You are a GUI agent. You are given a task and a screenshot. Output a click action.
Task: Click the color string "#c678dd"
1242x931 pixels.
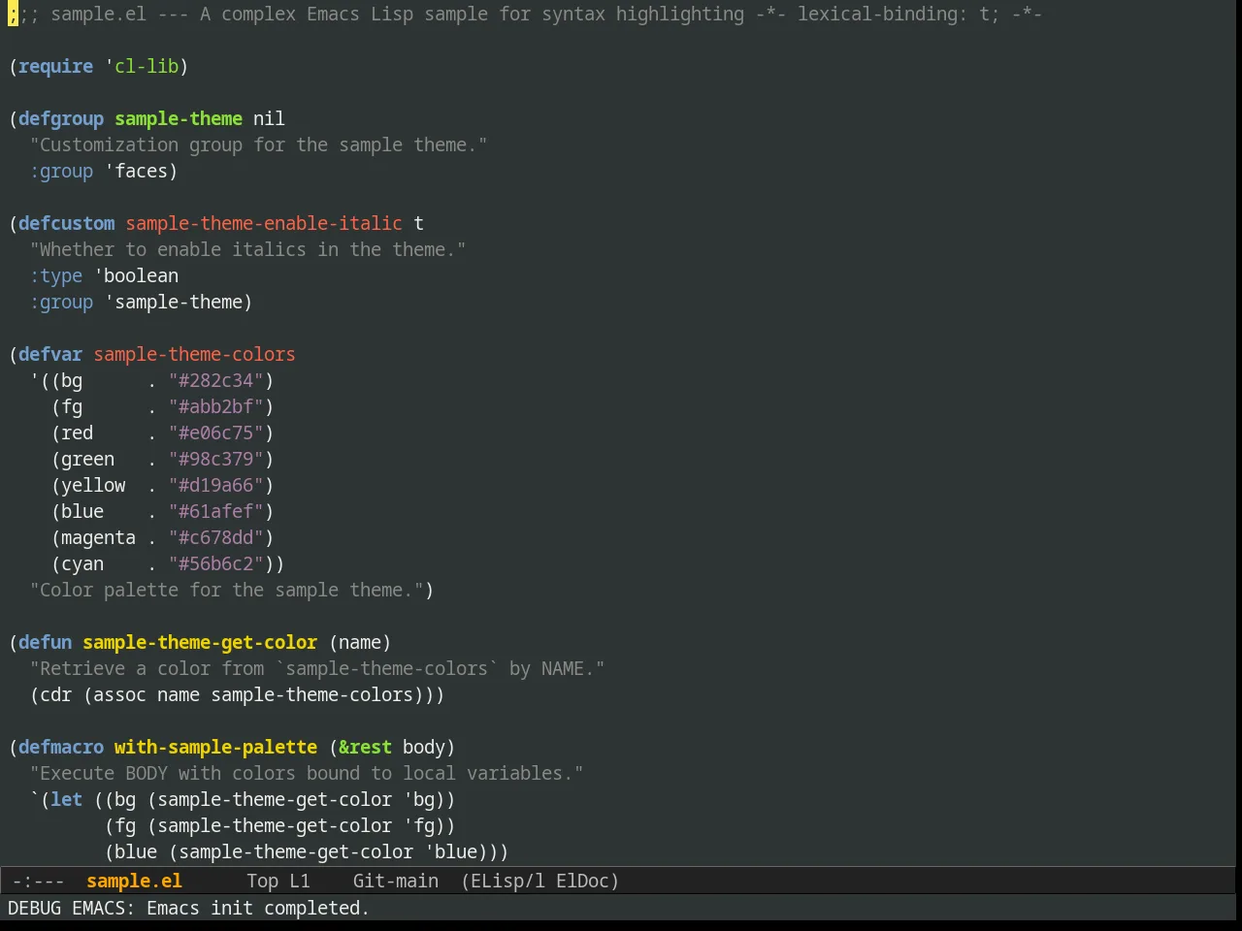[x=216, y=537]
